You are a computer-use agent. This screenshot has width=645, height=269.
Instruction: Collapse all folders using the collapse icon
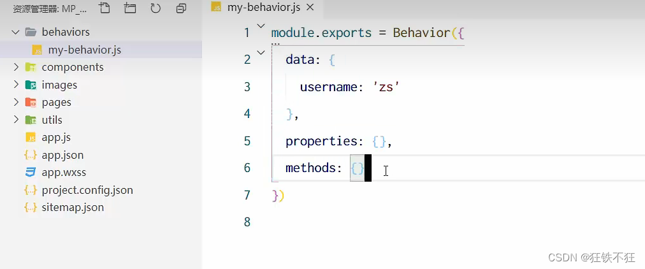[181, 8]
